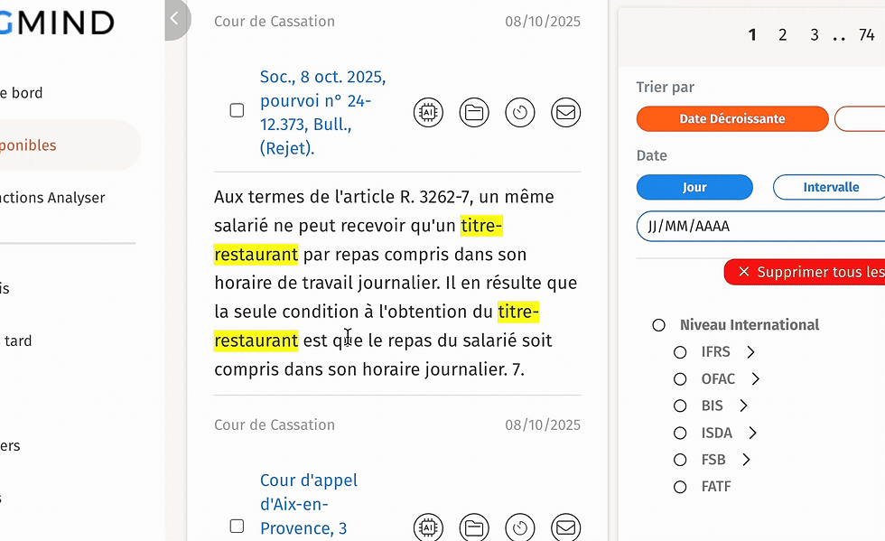This screenshot has width=885, height=541.
Task: Click the folder icon below the Cour d'appel entry
Action: 474,527
